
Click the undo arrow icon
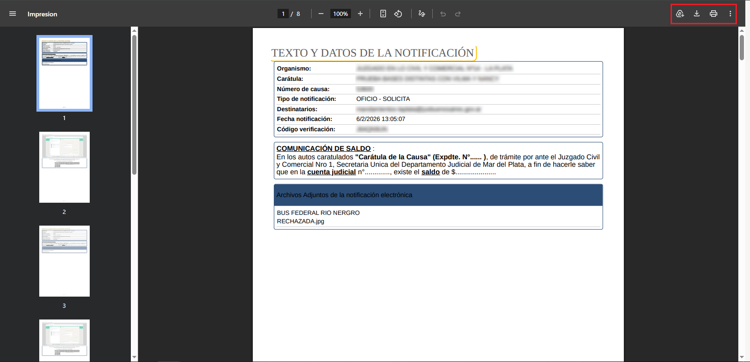click(443, 14)
